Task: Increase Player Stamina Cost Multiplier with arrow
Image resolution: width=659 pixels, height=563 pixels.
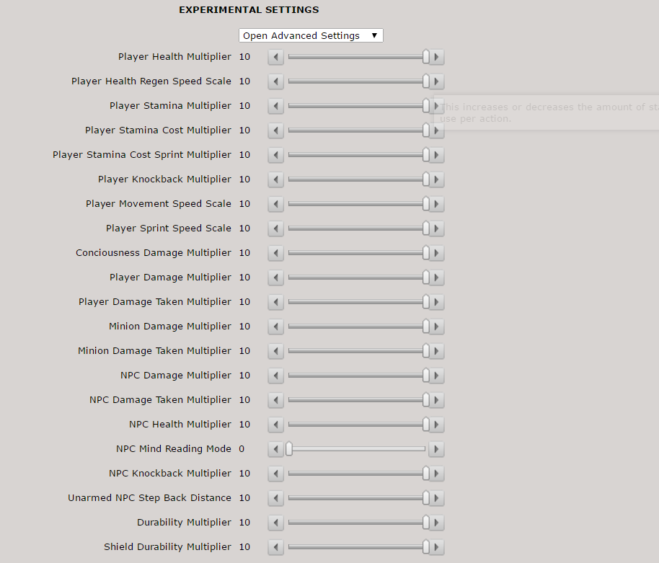Action: coord(437,130)
